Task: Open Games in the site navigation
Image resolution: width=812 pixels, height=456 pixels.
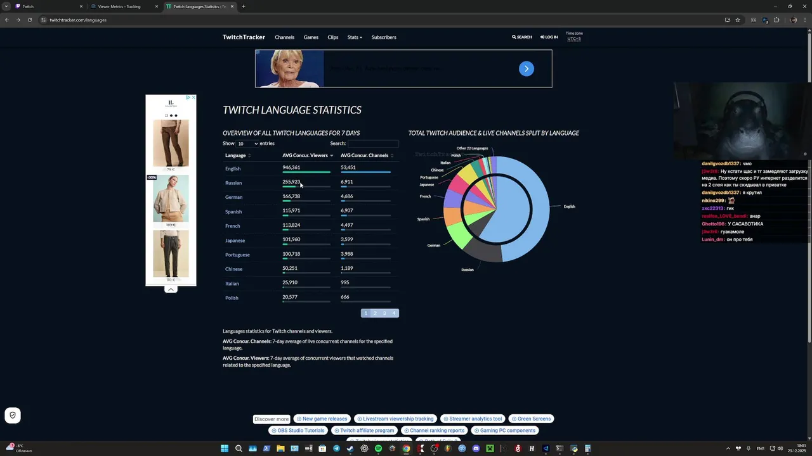Action: pyautogui.click(x=311, y=37)
